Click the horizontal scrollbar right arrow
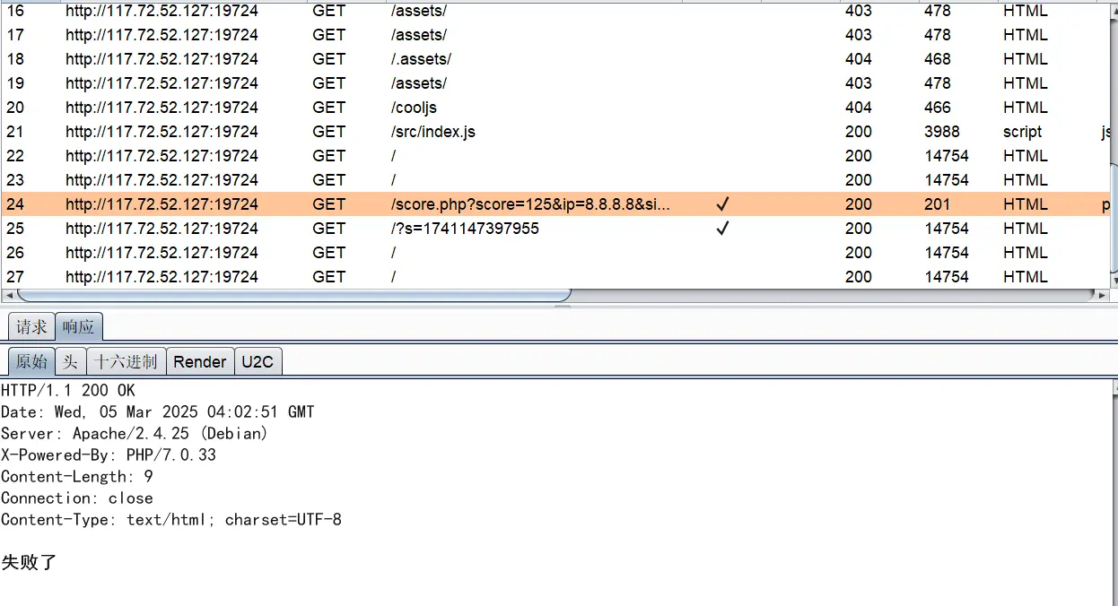This screenshot has width=1118, height=606. point(1103,295)
